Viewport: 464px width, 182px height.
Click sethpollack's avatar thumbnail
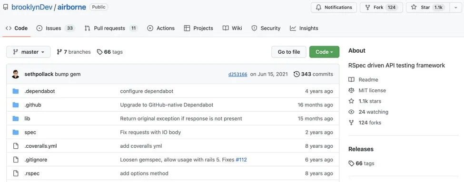(16, 74)
